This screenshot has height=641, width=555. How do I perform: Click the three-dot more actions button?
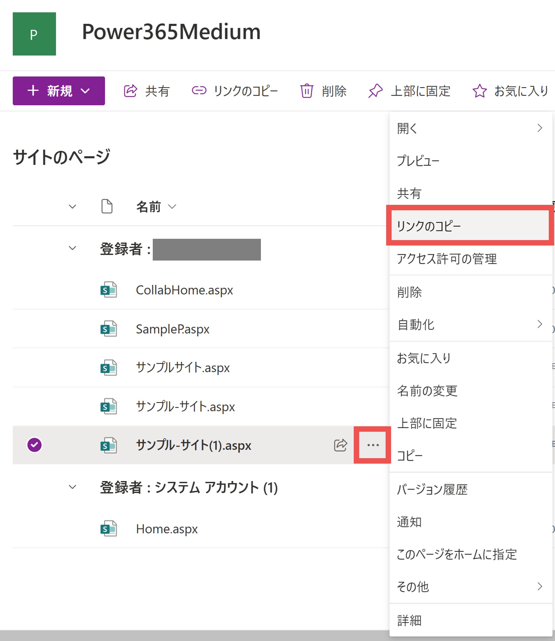pyautogui.click(x=373, y=445)
